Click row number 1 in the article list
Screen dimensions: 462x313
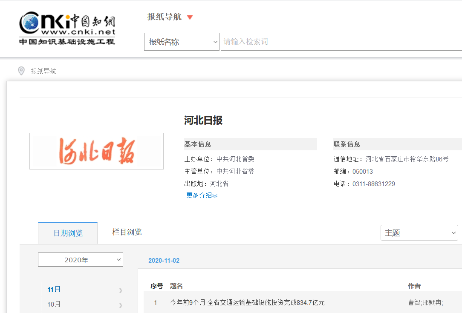[x=155, y=303]
